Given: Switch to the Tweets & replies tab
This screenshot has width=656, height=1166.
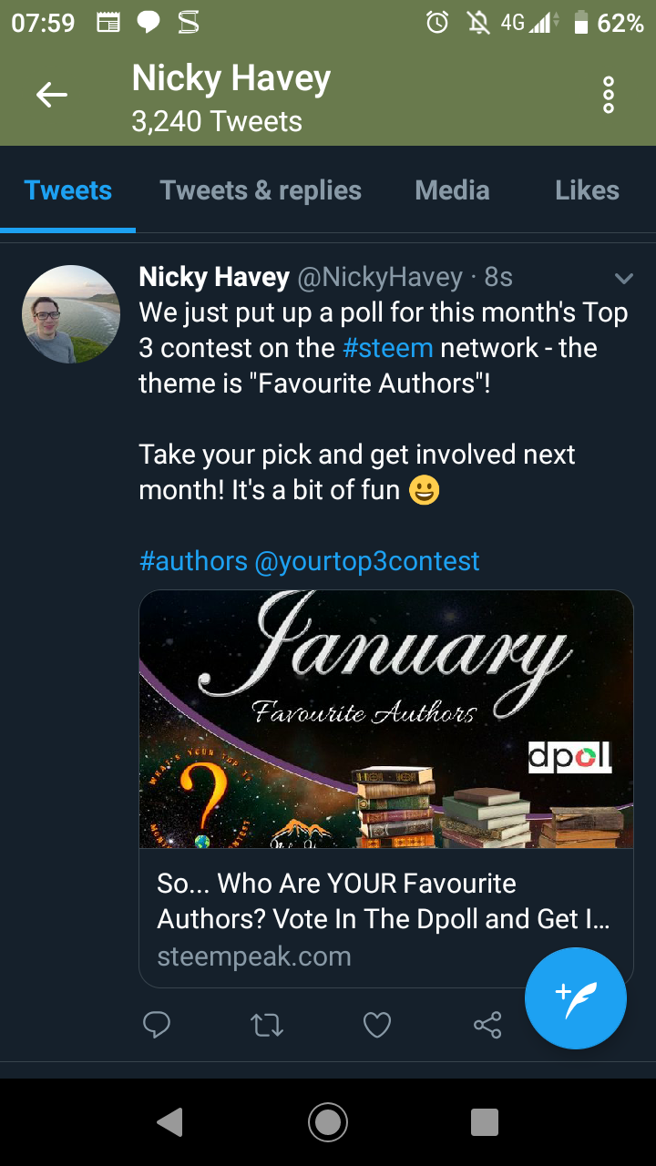Looking at the screenshot, I should 261,190.
